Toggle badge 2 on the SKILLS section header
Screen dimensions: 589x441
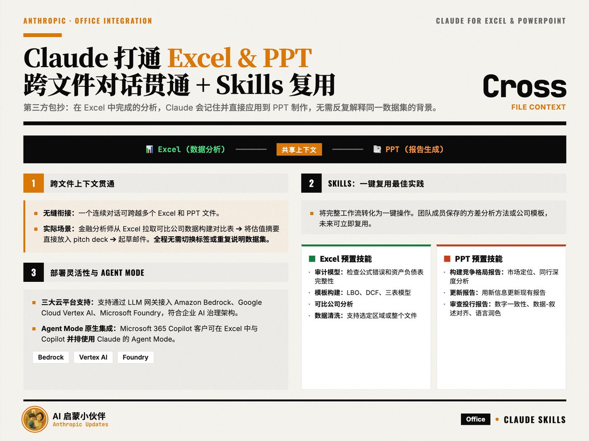pyautogui.click(x=311, y=183)
